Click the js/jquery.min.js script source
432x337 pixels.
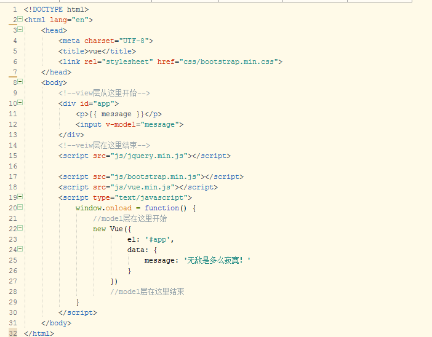tap(149, 156)
